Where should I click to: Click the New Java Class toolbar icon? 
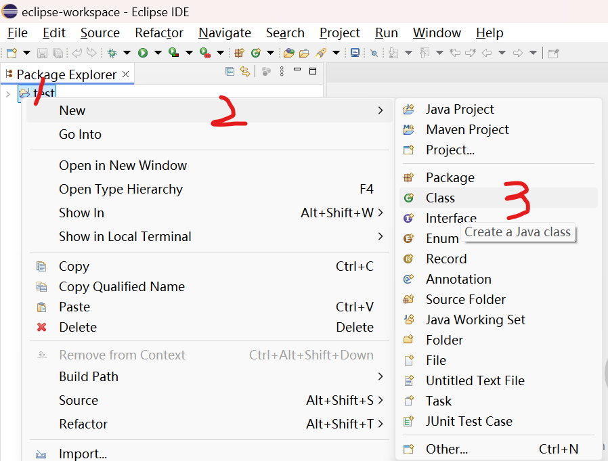click(x=255, y=53)
